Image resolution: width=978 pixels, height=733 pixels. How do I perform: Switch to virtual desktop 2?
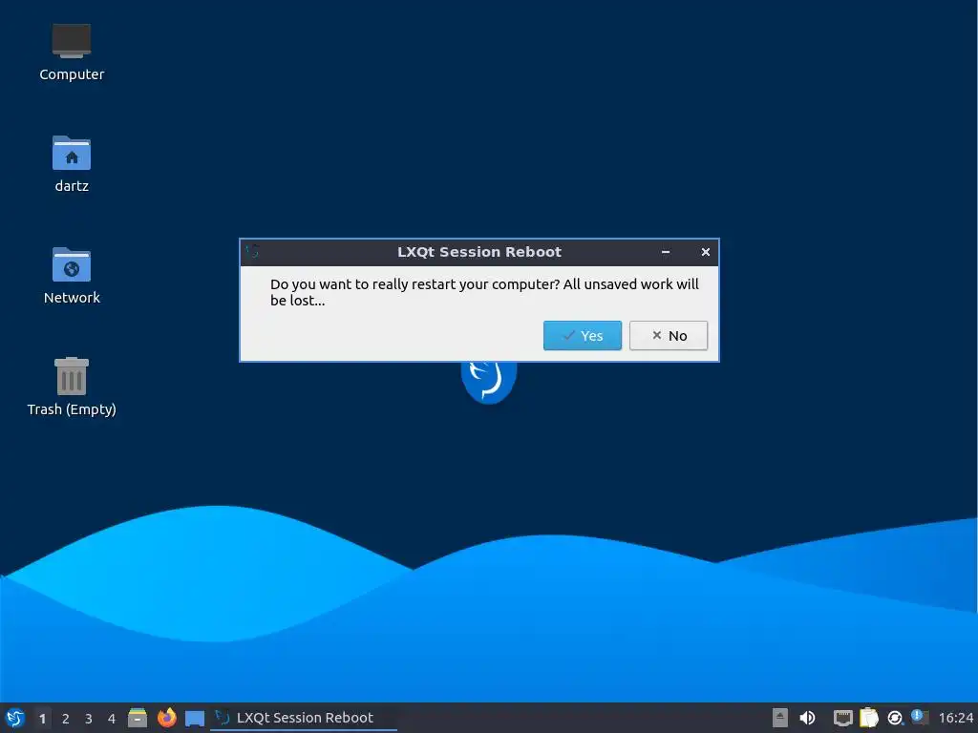click(x=66, y=719)
